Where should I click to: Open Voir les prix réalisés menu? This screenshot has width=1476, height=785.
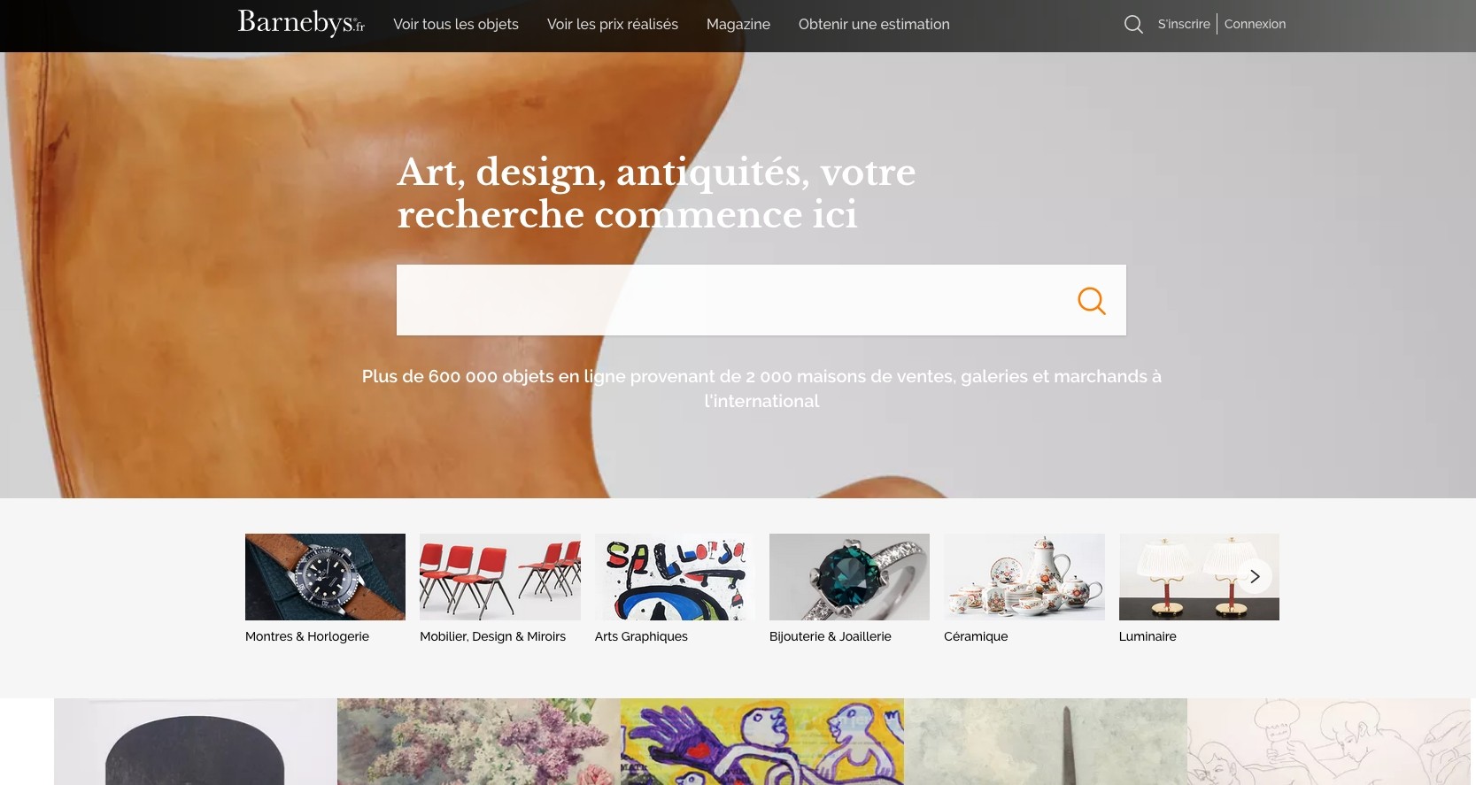pos(613,24)
